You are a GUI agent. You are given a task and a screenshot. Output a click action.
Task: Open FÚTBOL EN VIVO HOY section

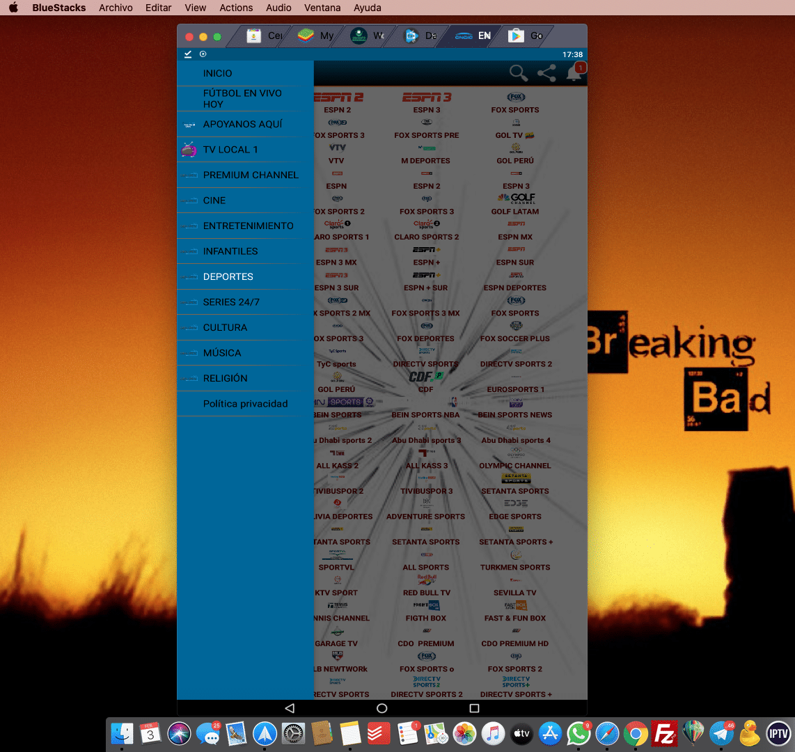[242, 98]
